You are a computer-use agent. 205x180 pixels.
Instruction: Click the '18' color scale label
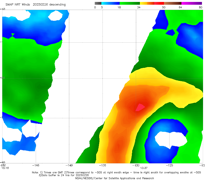click(119, 7)
